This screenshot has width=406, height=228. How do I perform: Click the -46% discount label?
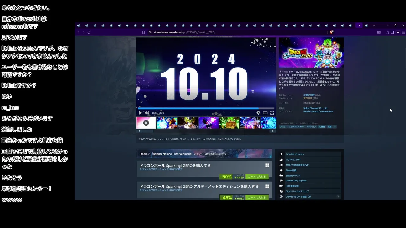pyautogui.click(x=226, y=198)
